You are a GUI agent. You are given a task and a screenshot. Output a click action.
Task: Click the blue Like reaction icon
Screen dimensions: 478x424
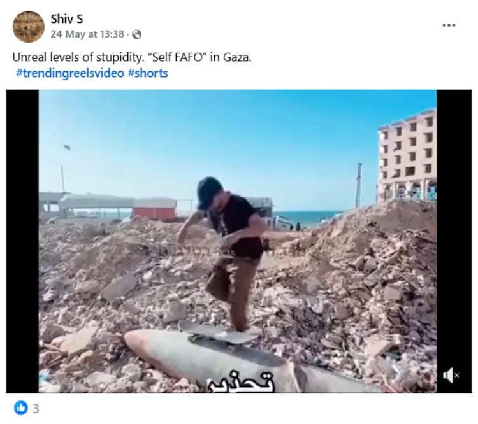[x=21, y=408]
